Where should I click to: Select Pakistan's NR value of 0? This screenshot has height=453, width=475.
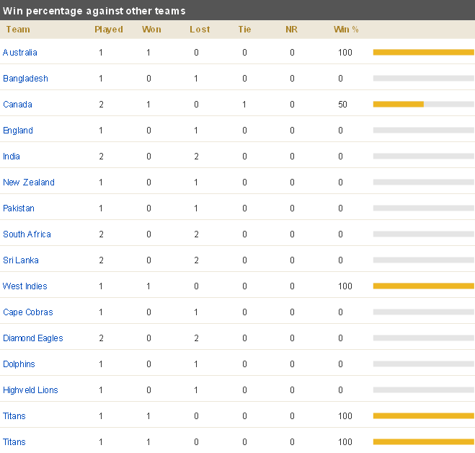click(x=292, y=208)
